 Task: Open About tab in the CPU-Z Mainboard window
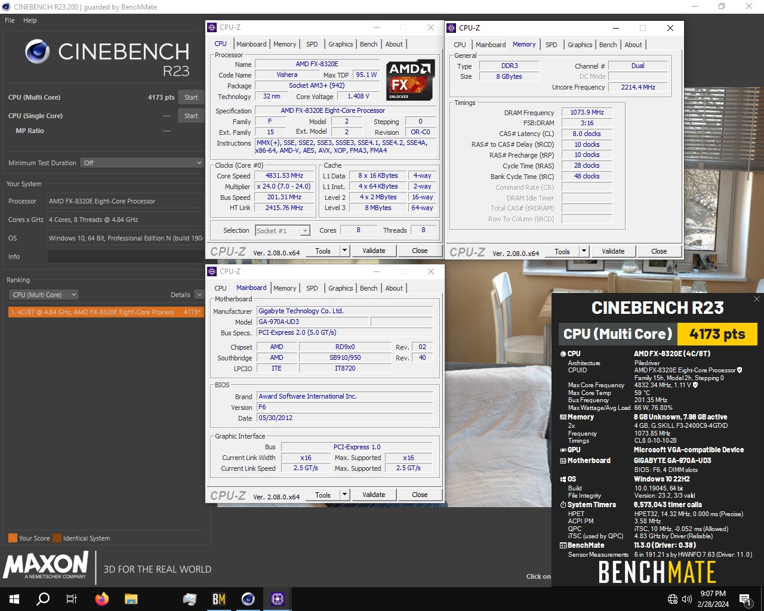tap(394, 288)
